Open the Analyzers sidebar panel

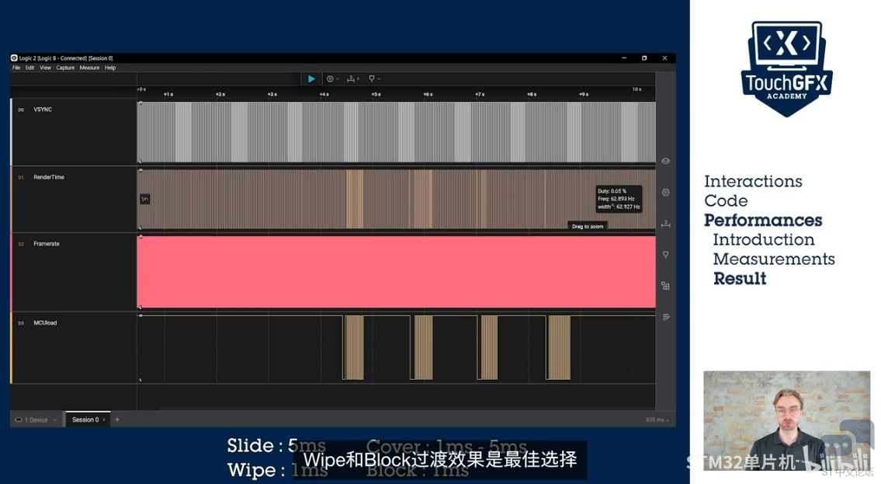click(665, 192)
